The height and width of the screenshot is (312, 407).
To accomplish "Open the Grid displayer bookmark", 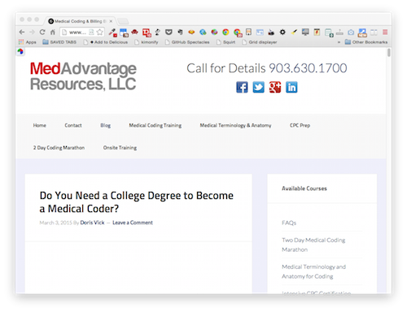I will (x=260, y=42).
